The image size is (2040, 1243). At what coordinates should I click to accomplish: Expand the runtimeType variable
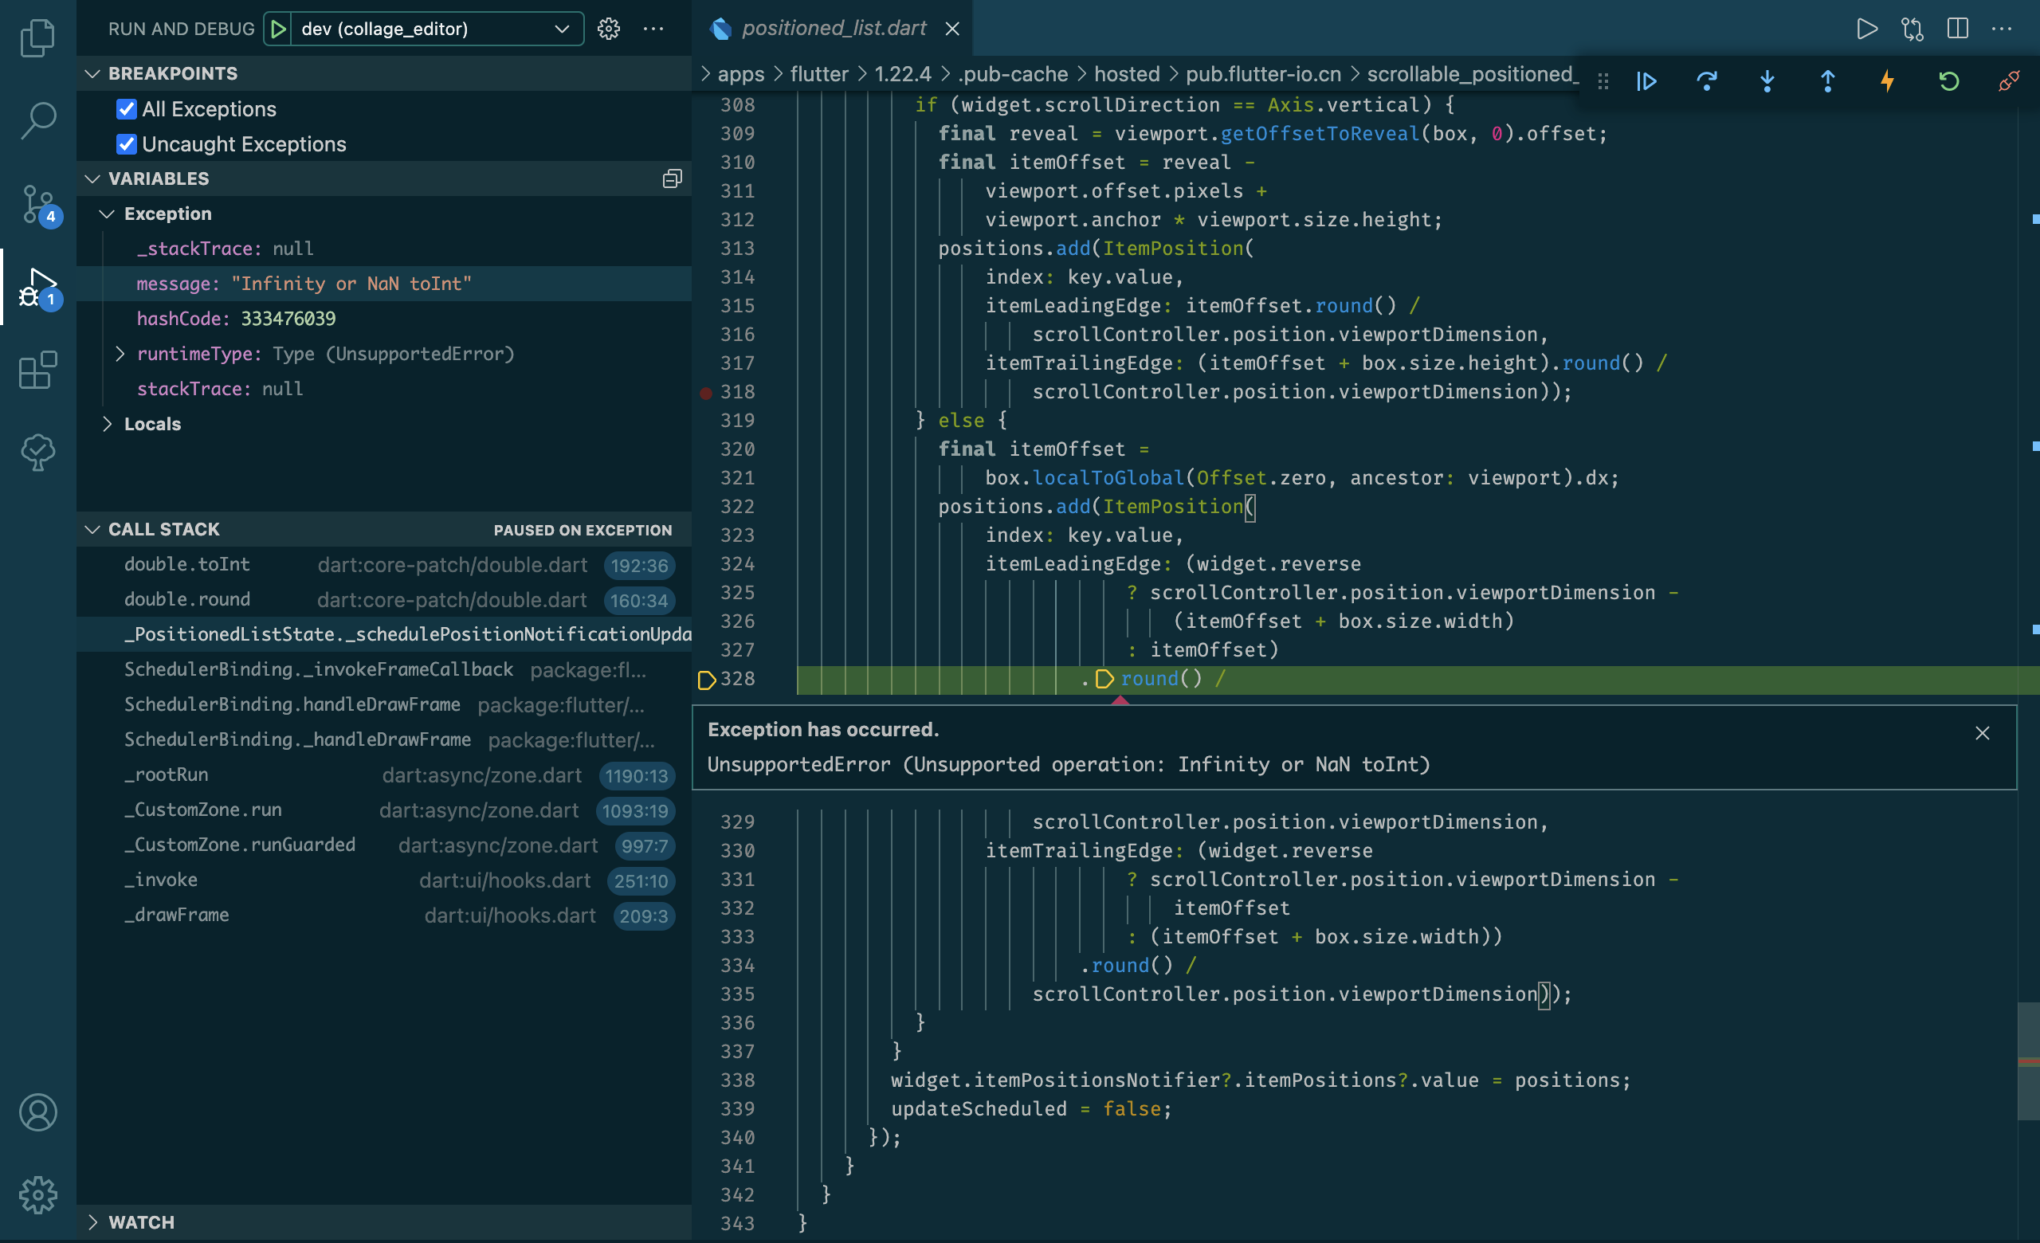[x=120, y=353]
